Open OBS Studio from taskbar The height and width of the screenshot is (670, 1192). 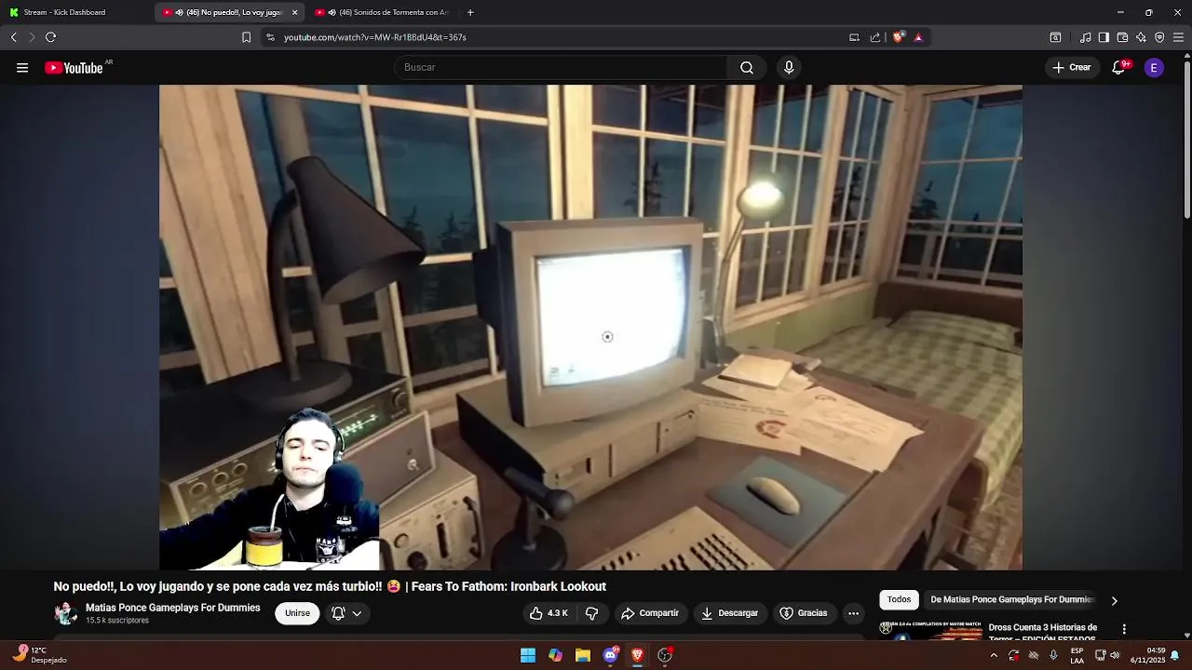665,655
